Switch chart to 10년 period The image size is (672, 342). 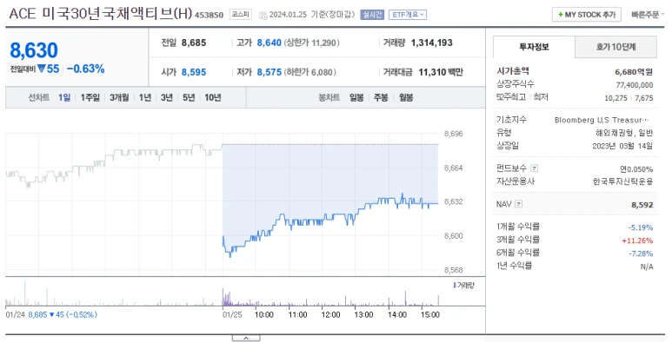213,97
